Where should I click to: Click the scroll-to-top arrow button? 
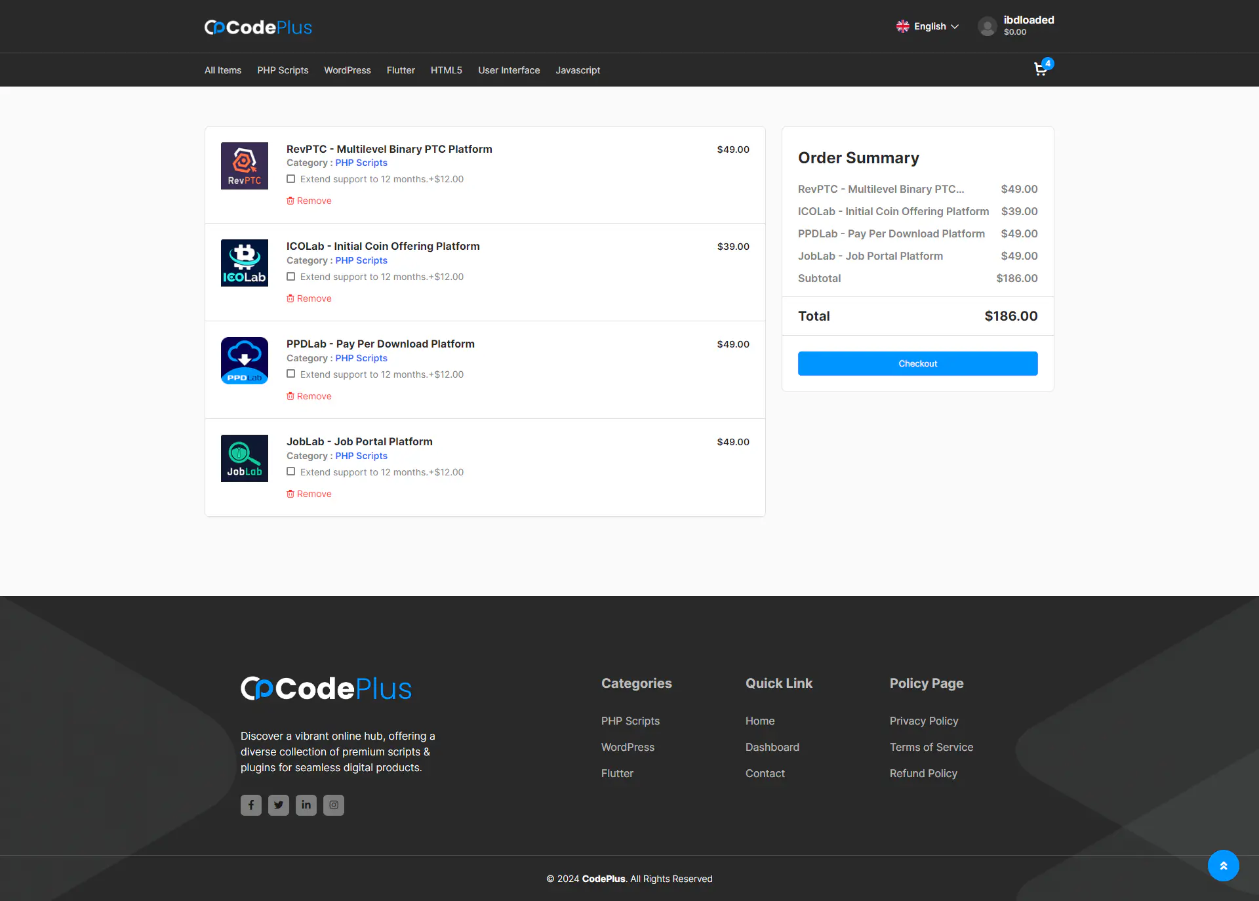pos(1223,866)
